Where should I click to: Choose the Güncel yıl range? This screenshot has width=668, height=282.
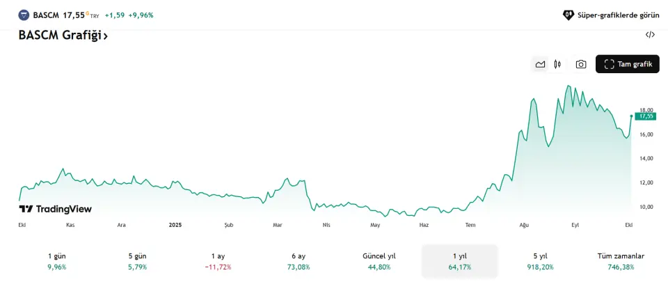pyautogui.click(x=379, y=261)
